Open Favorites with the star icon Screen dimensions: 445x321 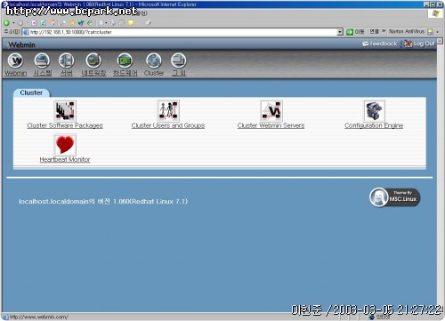(x=72, y=23)
